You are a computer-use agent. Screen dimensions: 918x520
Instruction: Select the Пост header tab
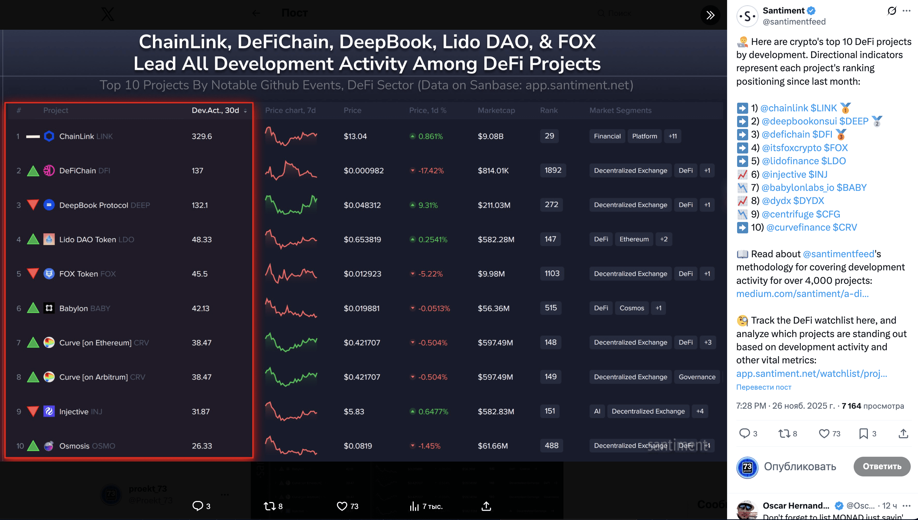coord(295,13)
